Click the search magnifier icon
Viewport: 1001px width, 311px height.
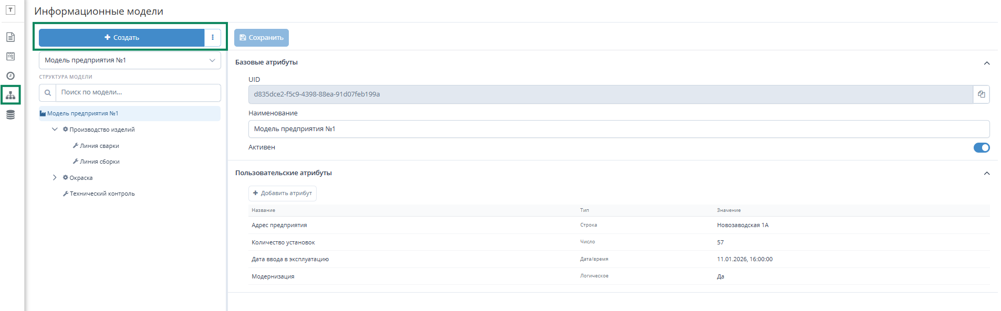click(48, 93)
